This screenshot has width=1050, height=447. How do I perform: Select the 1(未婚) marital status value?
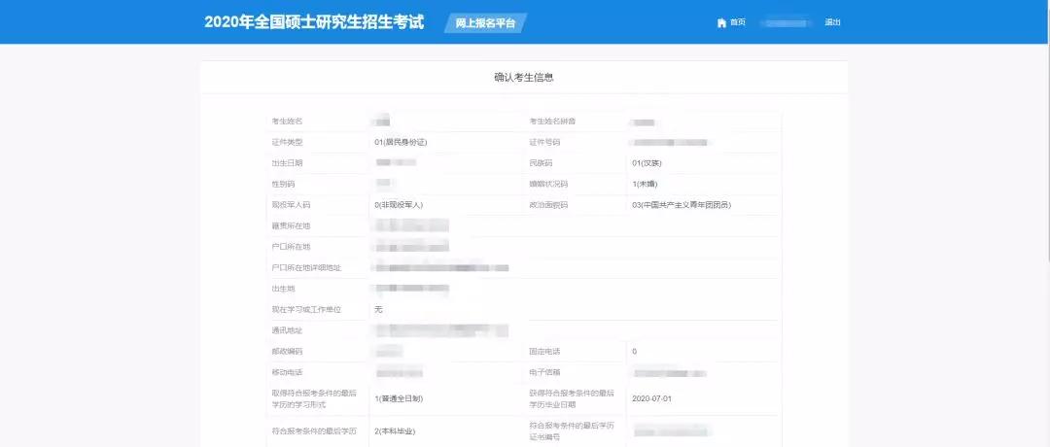point(646,184)
